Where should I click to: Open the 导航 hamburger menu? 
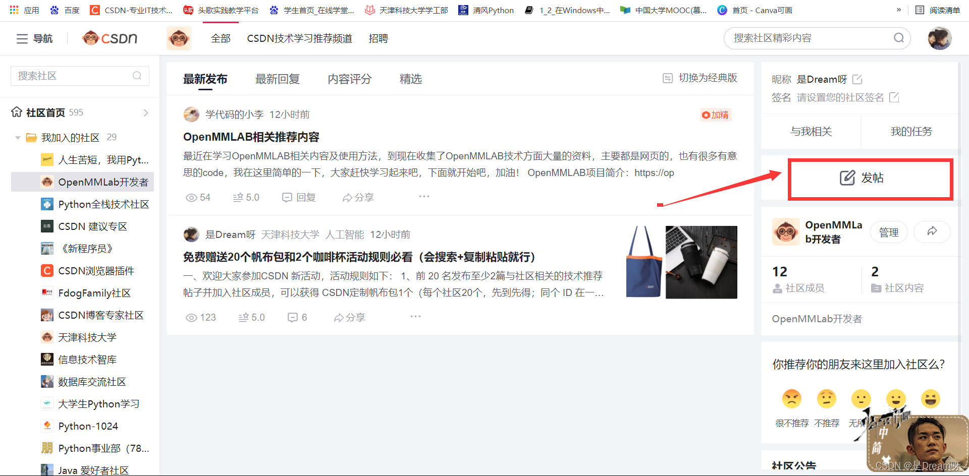click(x=34, y=38)
